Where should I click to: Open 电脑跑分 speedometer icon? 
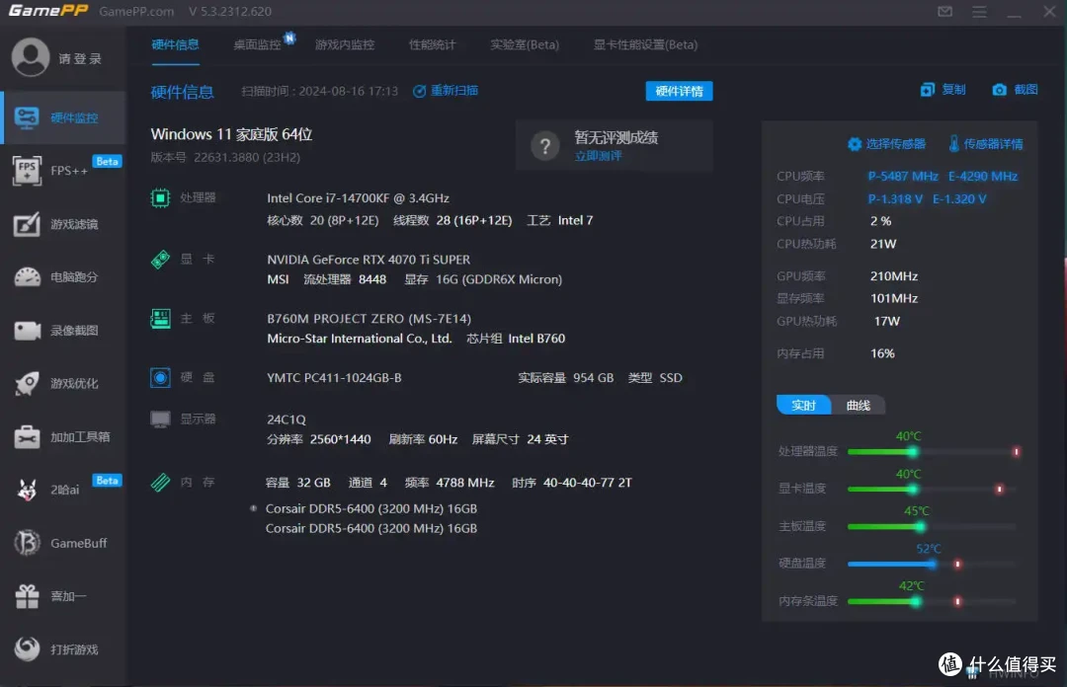pos(28,276)
